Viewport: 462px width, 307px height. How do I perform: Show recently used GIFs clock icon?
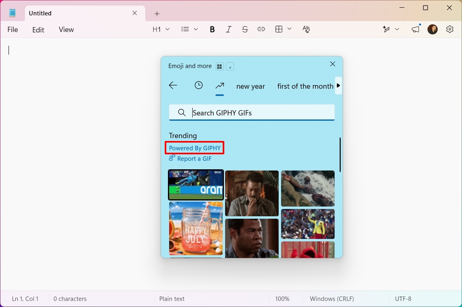199,85
